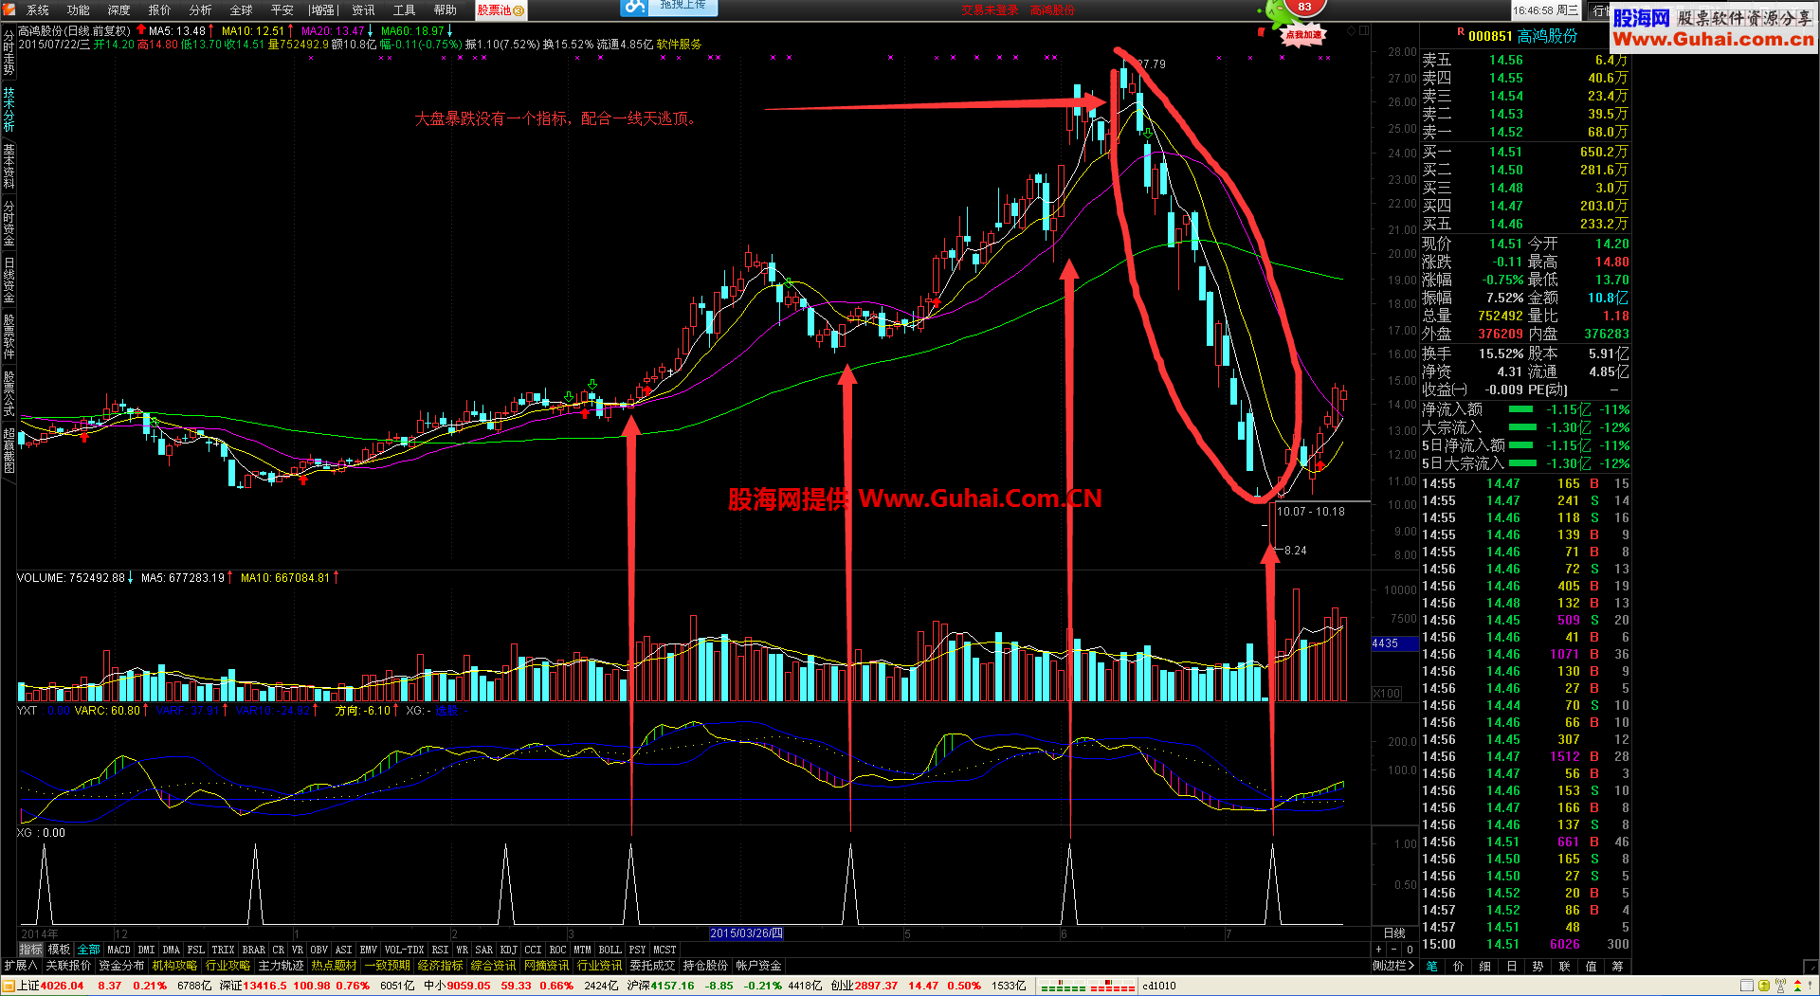Toggle the 指标 mode button

(x=31, y=950)
